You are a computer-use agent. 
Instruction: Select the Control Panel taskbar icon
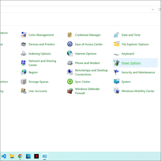click(x=44, y=156)
